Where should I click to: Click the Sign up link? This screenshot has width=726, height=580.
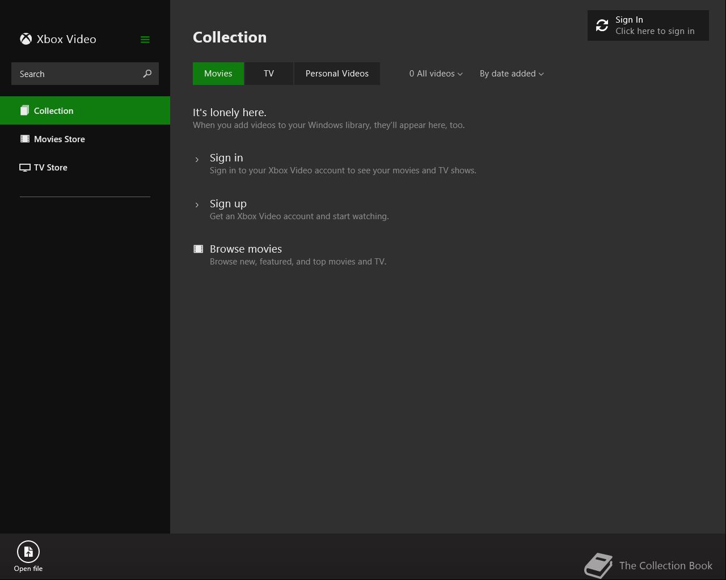pyautogui.click(x=228, y=204)
